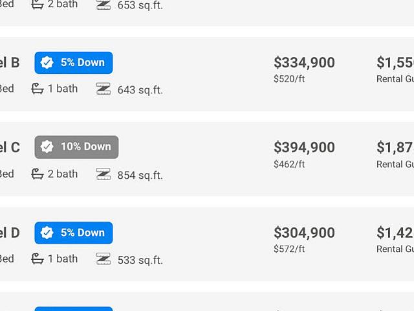Select the gray 10% Down badge for Model C
This screenshot has width=414, height=311.
click(x=76, y=147)
